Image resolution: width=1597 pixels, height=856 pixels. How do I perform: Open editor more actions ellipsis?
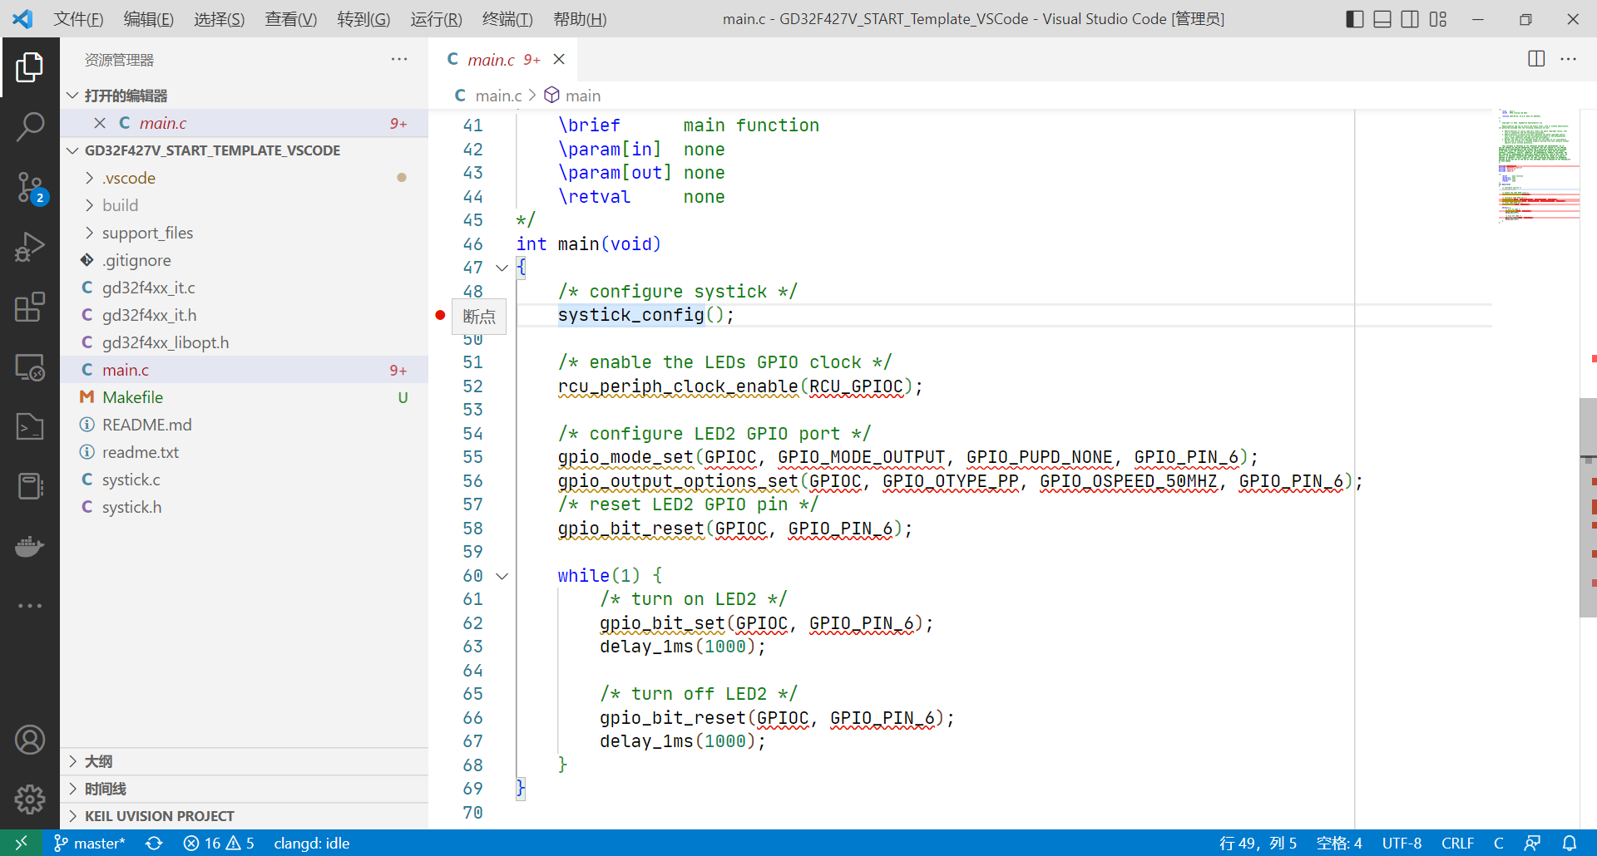pos(1568,59)
